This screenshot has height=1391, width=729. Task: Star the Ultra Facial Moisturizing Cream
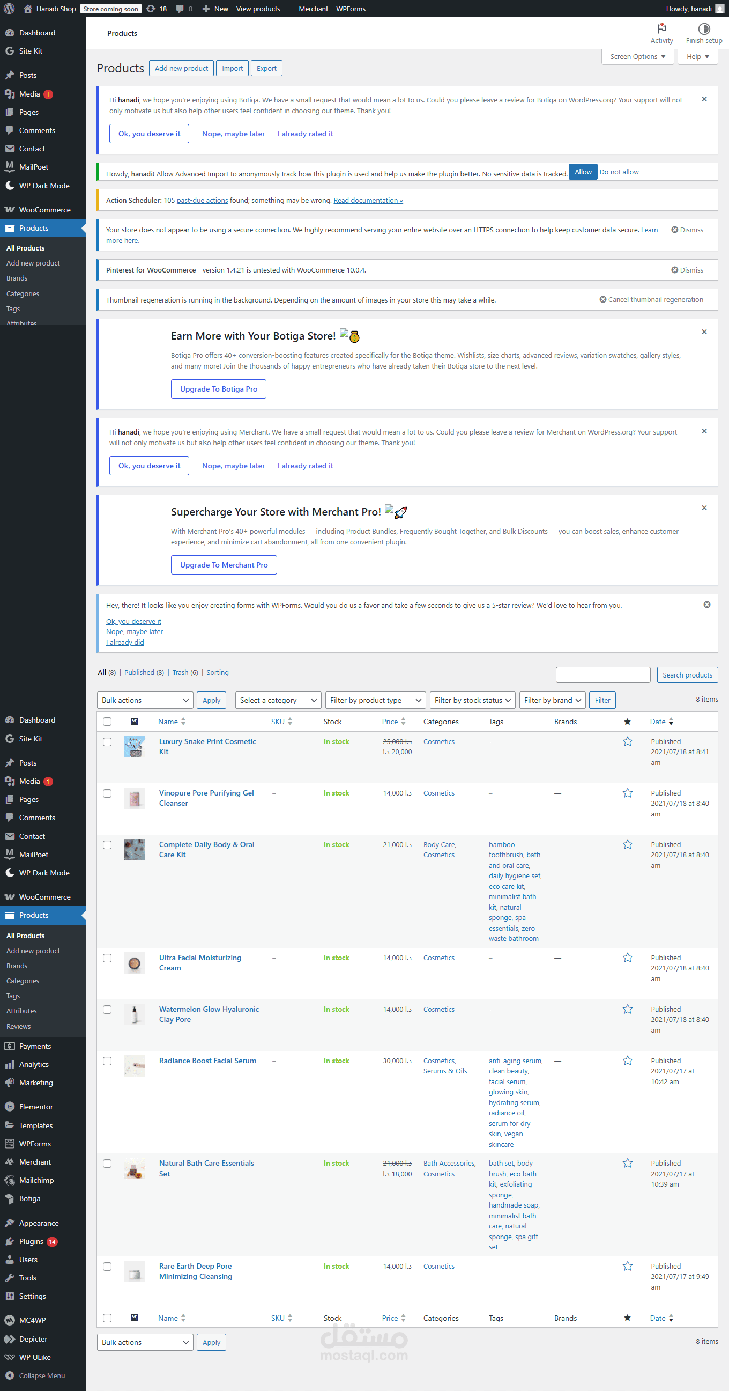[x=627, y=958]
